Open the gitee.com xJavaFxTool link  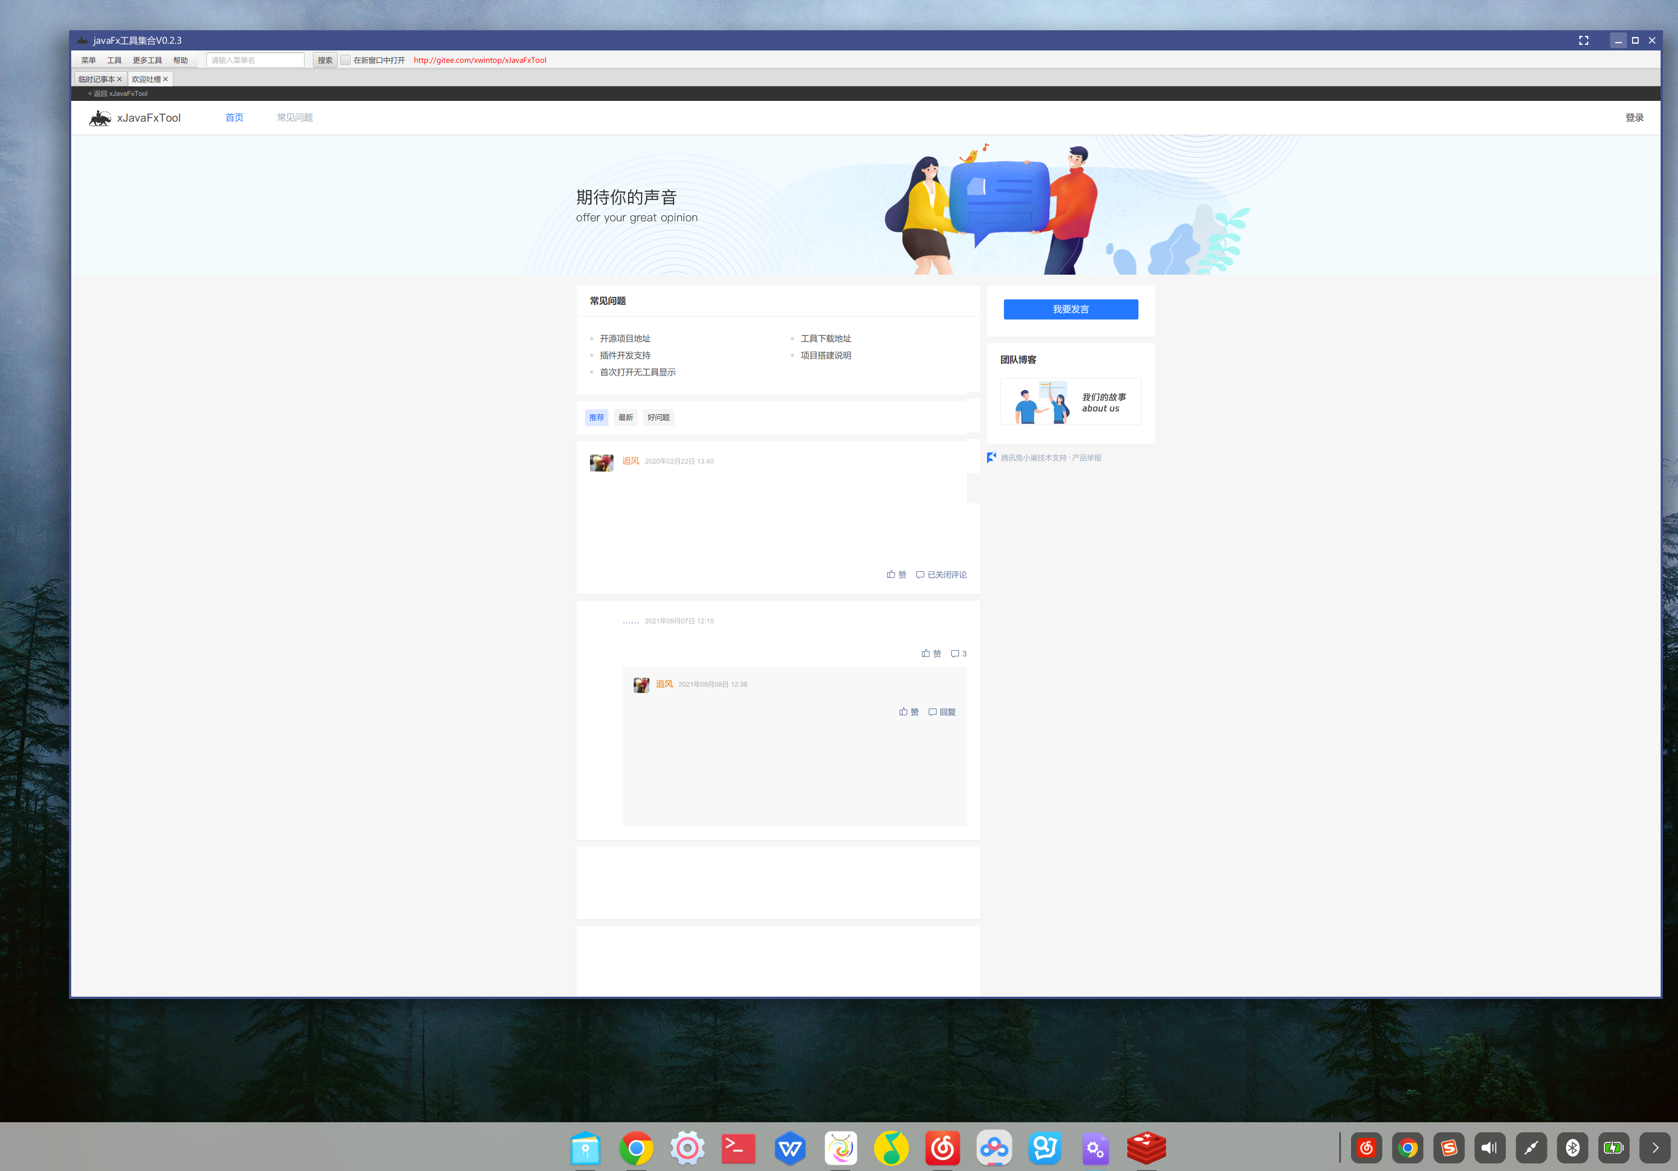[x=480, y=60]
